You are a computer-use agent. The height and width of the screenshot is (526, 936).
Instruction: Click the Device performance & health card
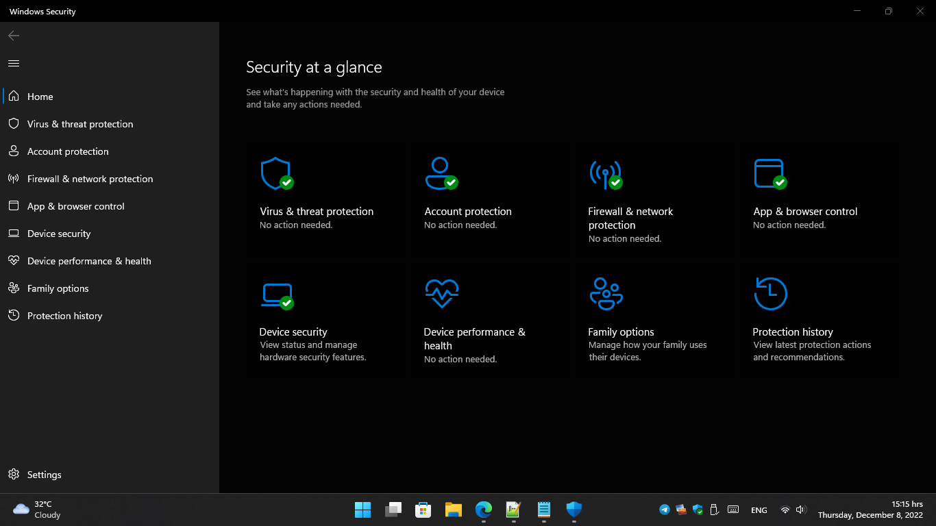click(x=491, y=321)
